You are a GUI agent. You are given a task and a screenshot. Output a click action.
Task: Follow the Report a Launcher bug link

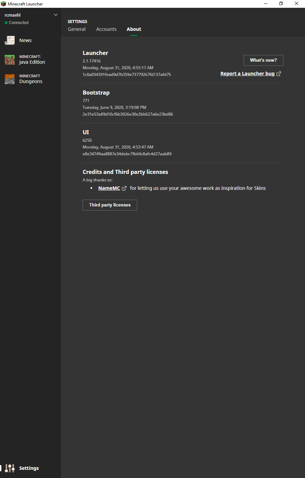click(247, 74)
